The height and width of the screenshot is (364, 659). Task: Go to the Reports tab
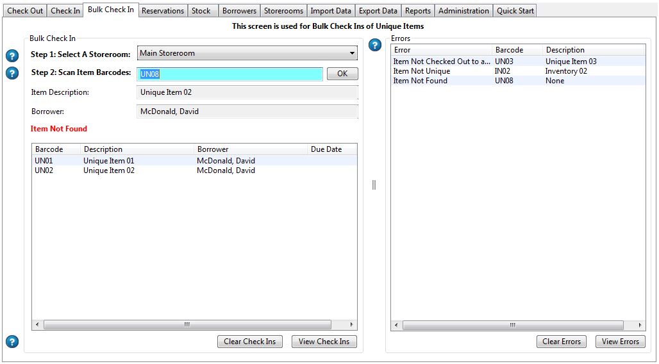[417, 10]
